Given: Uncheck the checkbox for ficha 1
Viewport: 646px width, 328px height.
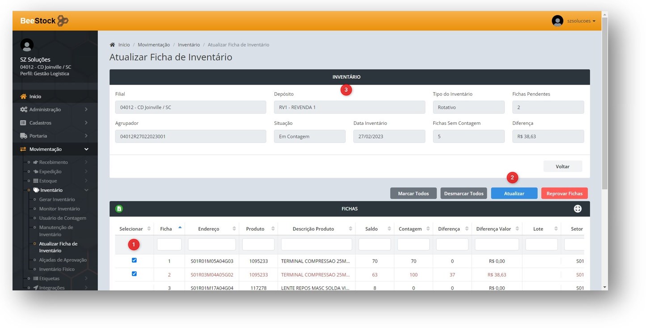Looking at the screenshot, I should (134, 260).
